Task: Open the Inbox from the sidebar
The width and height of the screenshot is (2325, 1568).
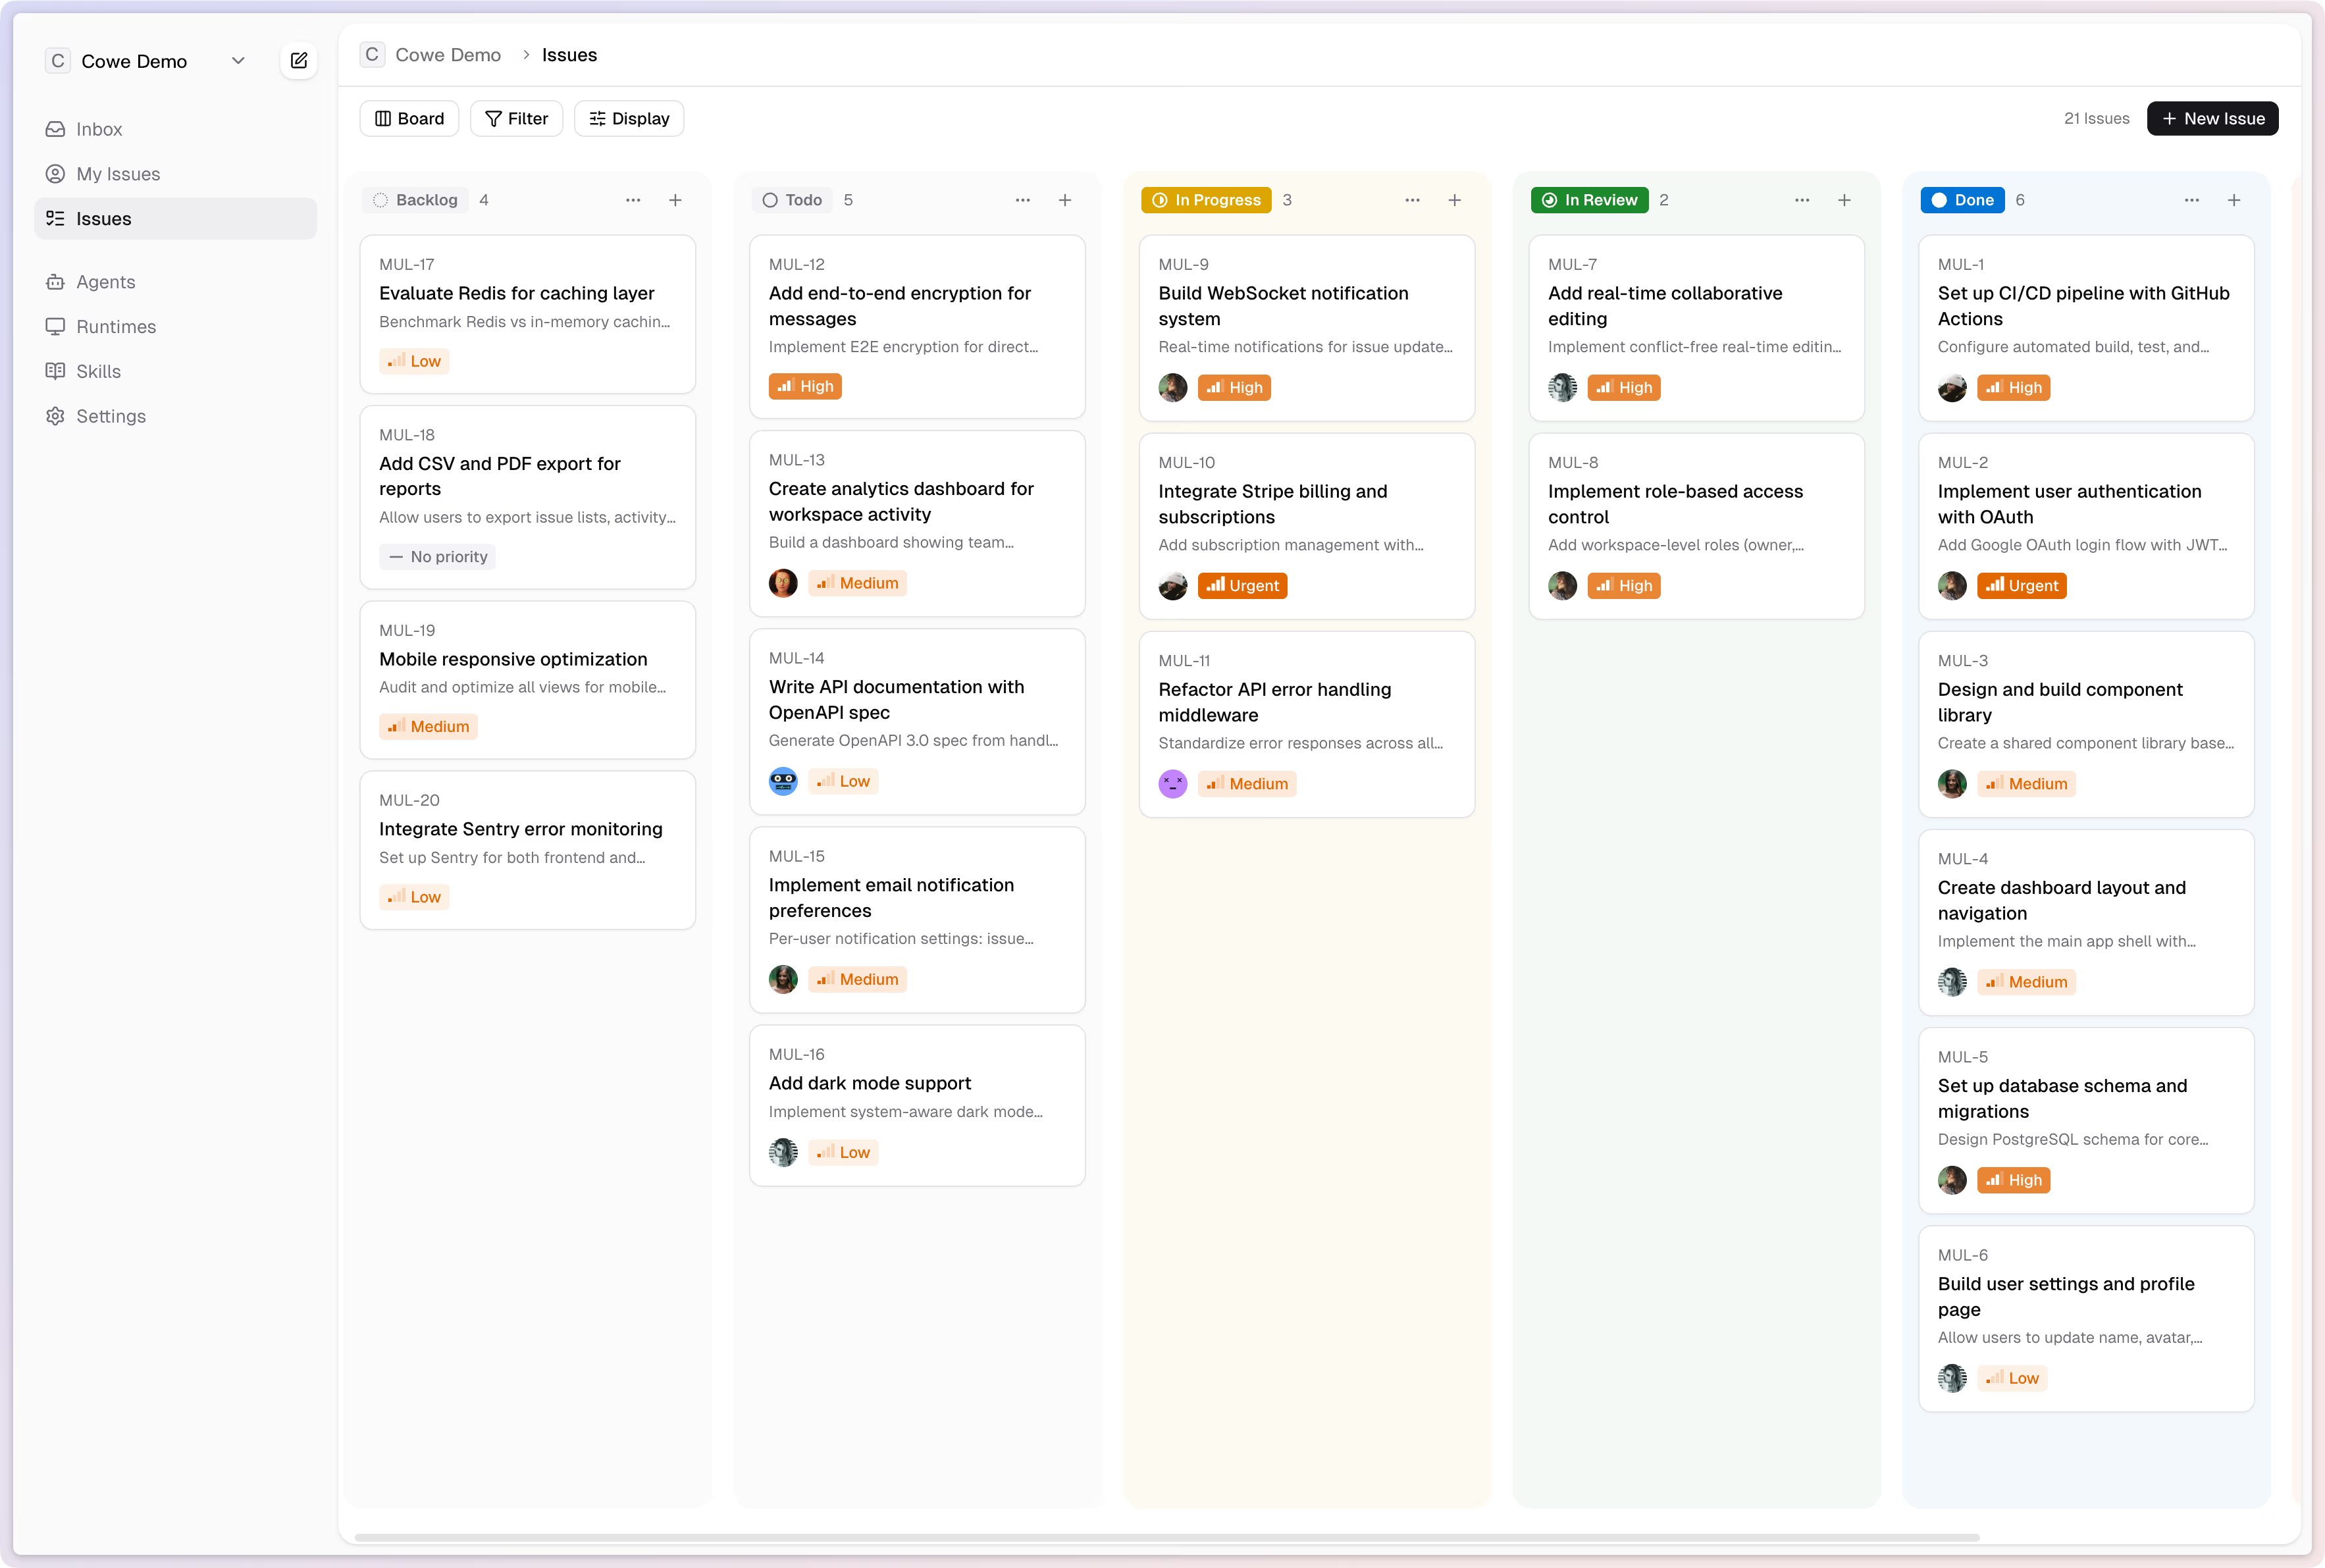Action: coord(99,128)
